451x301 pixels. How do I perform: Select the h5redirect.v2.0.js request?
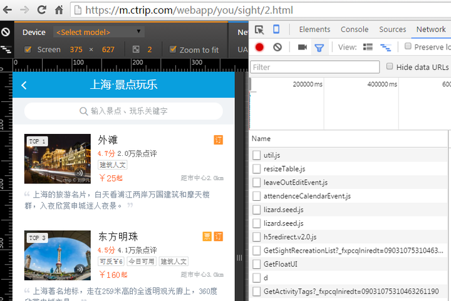point(348,237)
